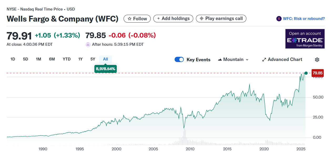This screenshot has height=153, width=330.
Task: Open the chart settings gear
Action: coord(317,59)
